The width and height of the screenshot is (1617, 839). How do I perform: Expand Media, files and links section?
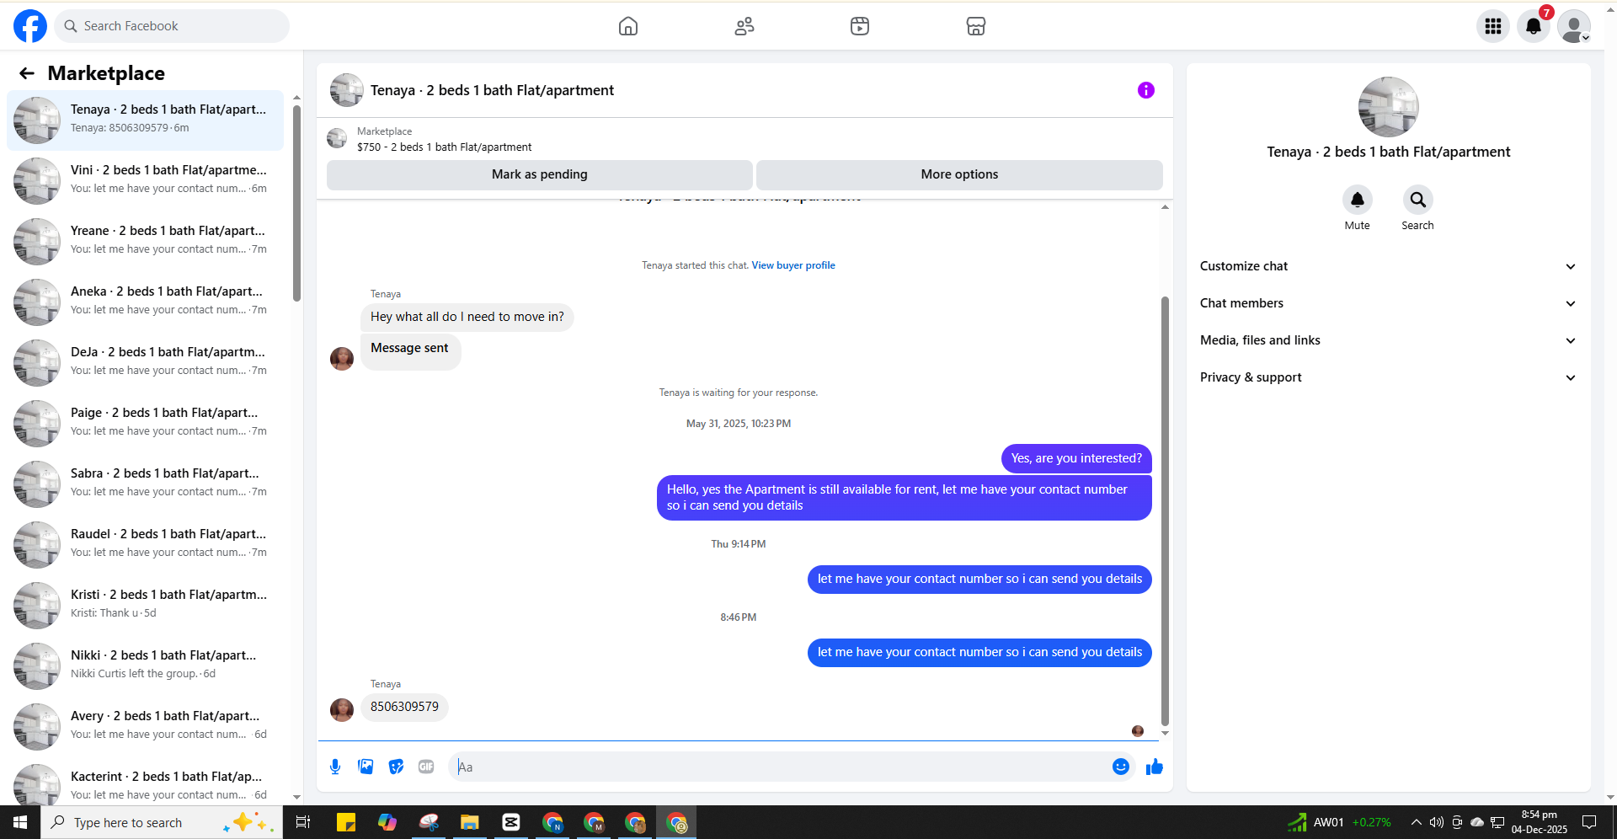[x=1388, y=340]
